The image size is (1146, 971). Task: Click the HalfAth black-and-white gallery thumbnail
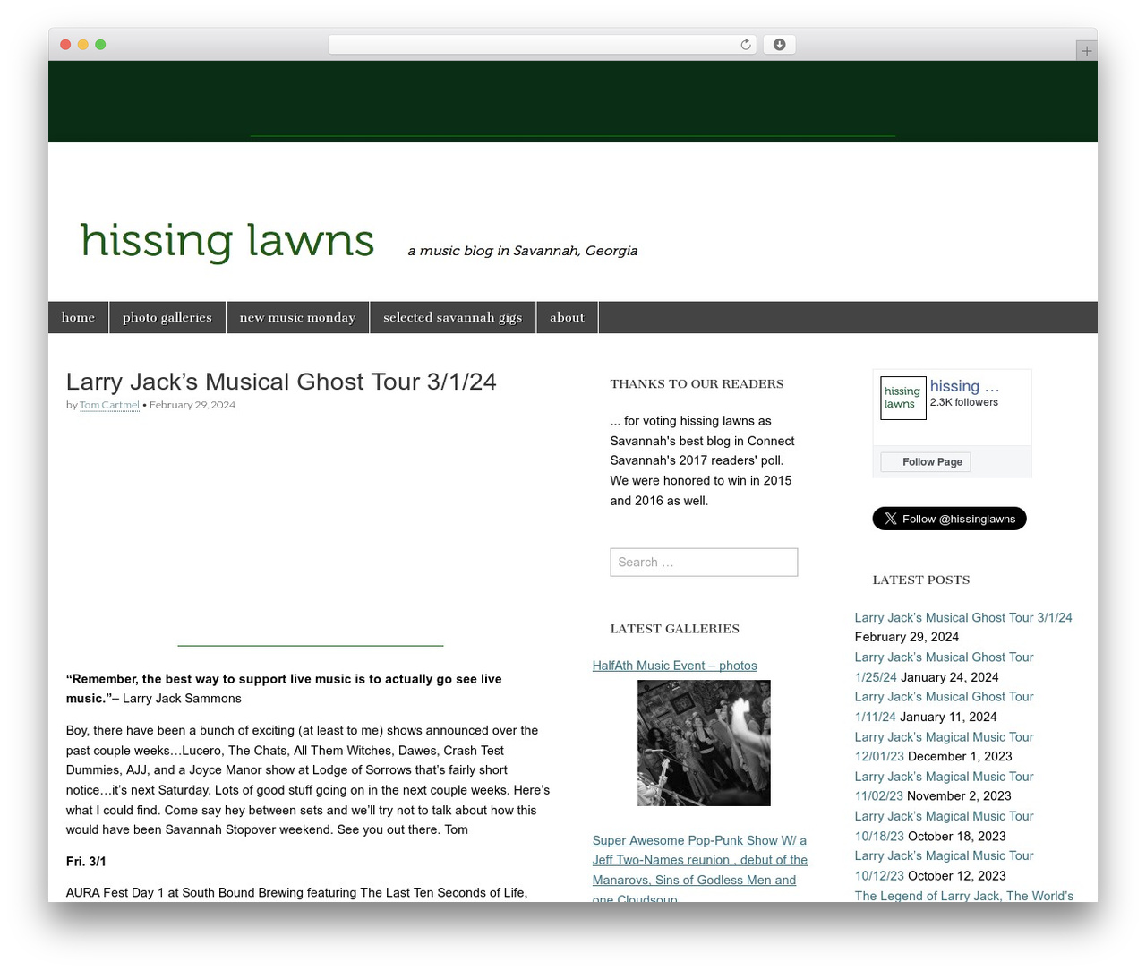(x=704, y=743)
